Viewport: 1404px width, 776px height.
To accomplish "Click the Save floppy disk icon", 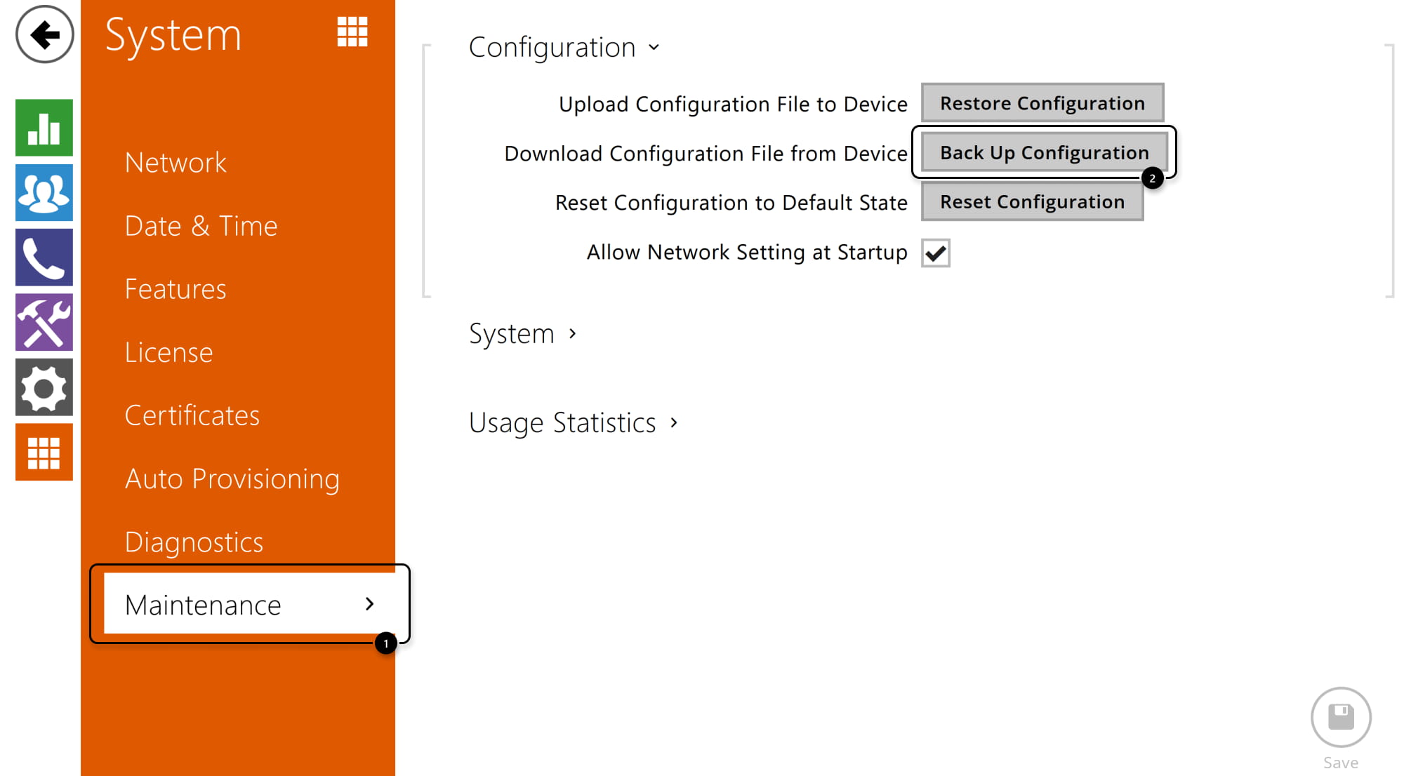I will tap(1341, 717).
